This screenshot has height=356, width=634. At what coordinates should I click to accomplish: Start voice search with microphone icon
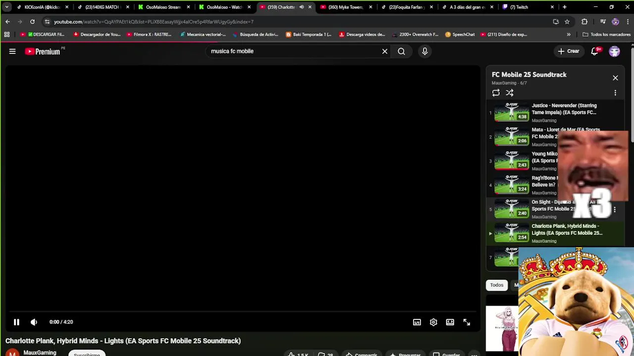424,51
